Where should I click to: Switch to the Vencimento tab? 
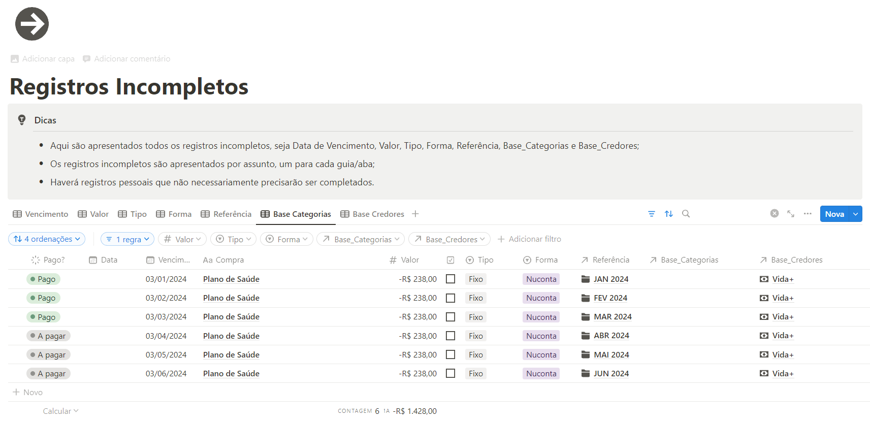pyautogui.click(x=41, y=214)
